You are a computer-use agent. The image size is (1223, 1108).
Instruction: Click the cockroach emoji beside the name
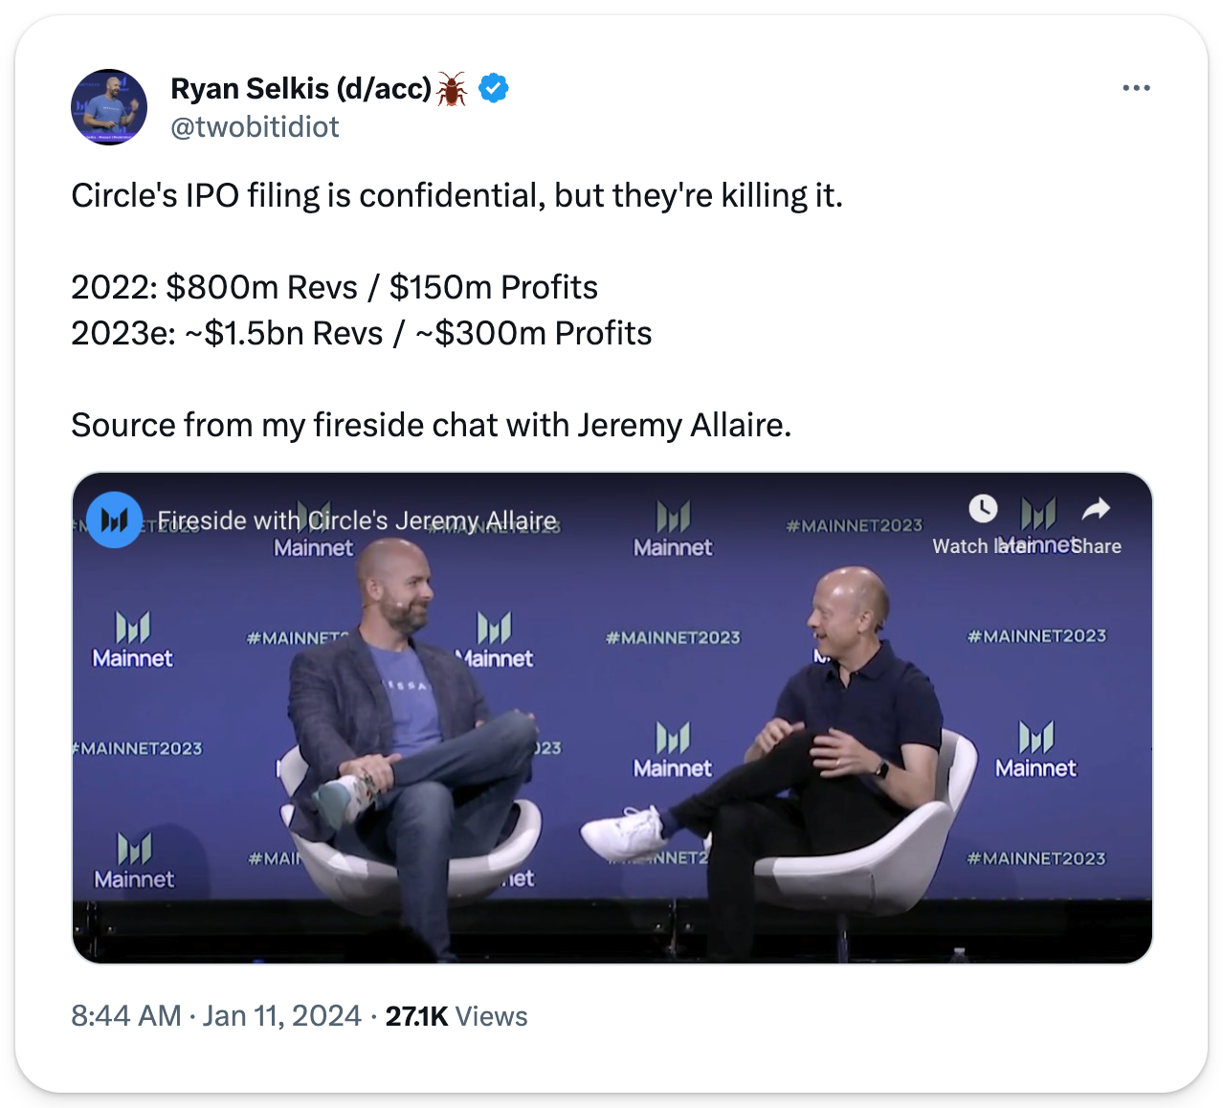[452, 89]
